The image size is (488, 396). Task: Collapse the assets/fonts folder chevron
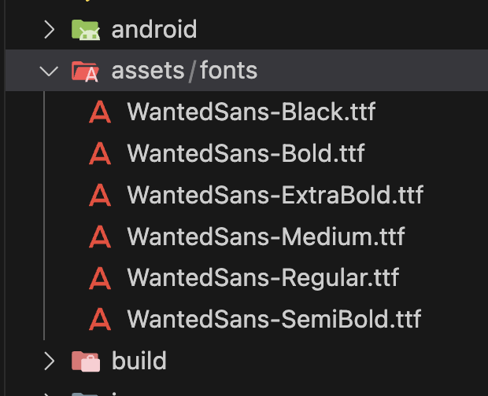[x=49, y=71]
